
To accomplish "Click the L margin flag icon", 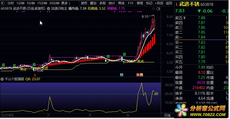I will [177, 5].
